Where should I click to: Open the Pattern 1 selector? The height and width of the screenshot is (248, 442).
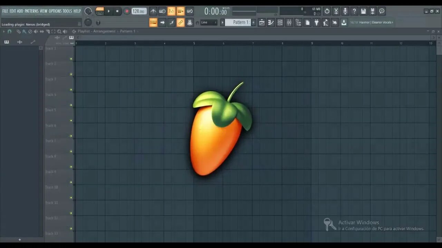tap(238, 22)
